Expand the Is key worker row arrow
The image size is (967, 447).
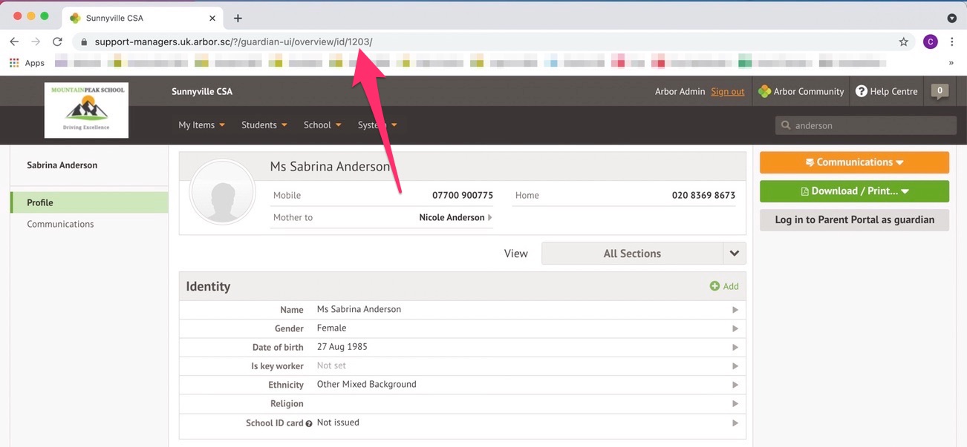pos(735,366)
